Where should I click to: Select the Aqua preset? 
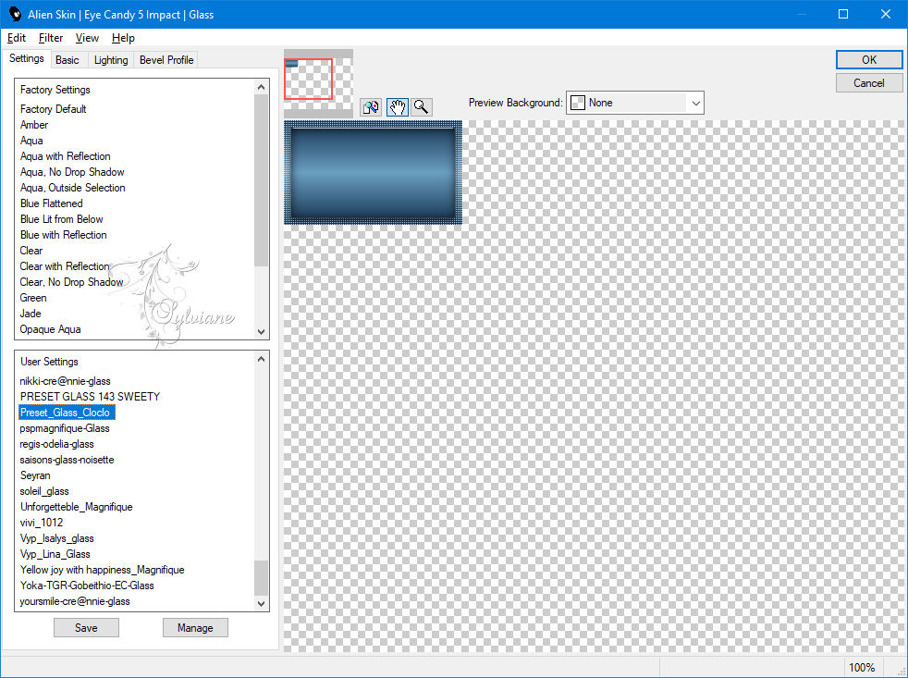(x=31, y=141)
